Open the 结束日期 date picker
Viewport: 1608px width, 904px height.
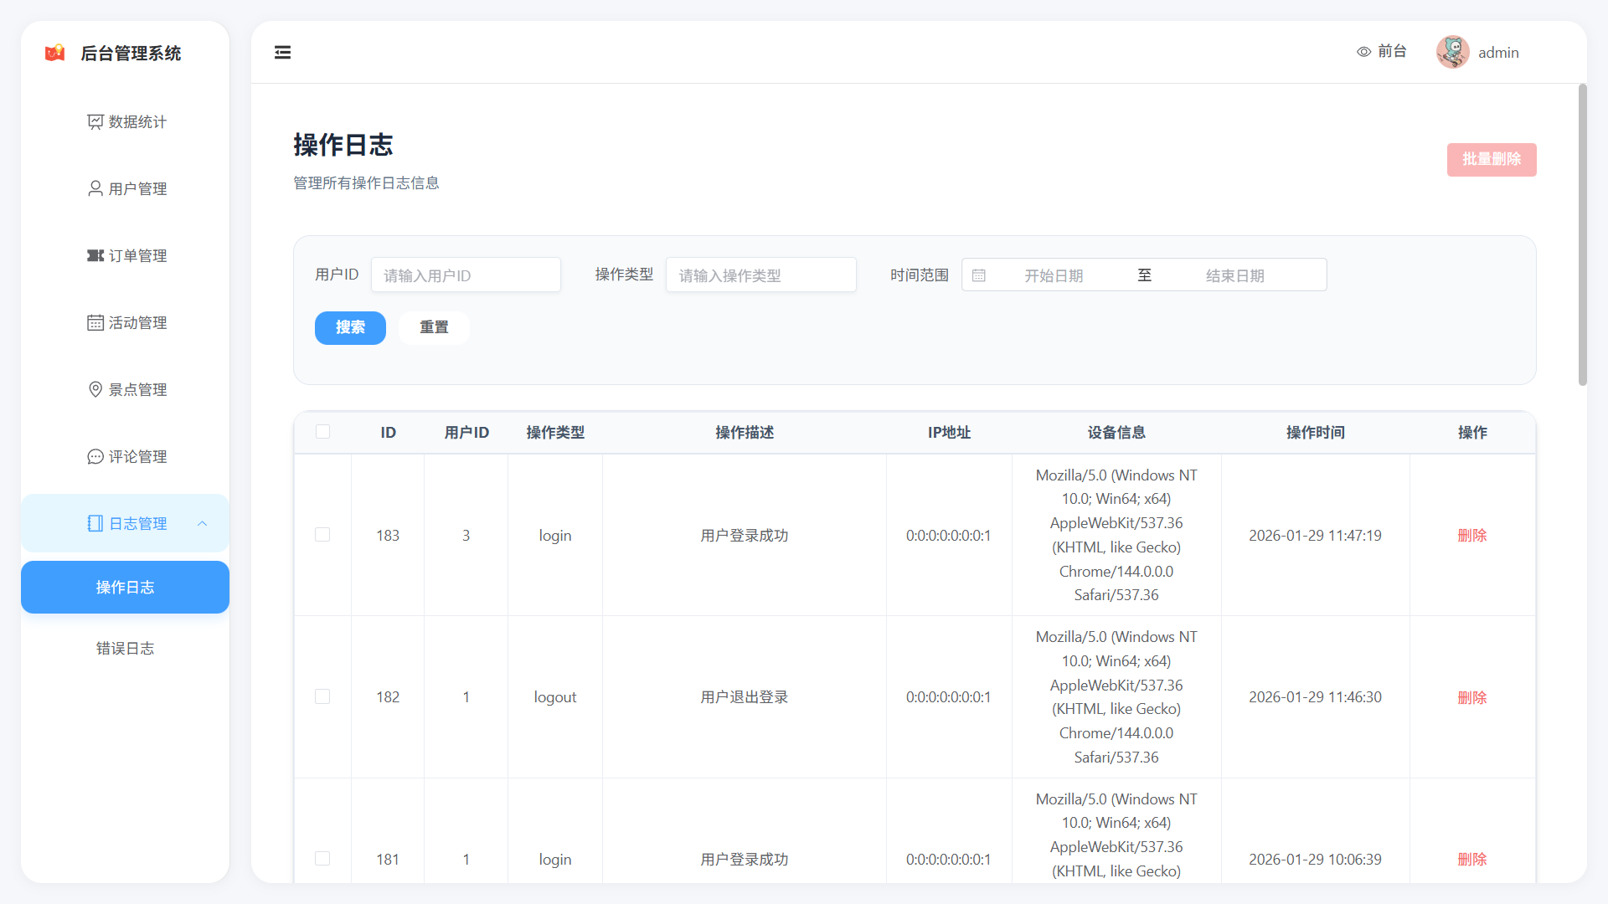(x=1234, y=275)
